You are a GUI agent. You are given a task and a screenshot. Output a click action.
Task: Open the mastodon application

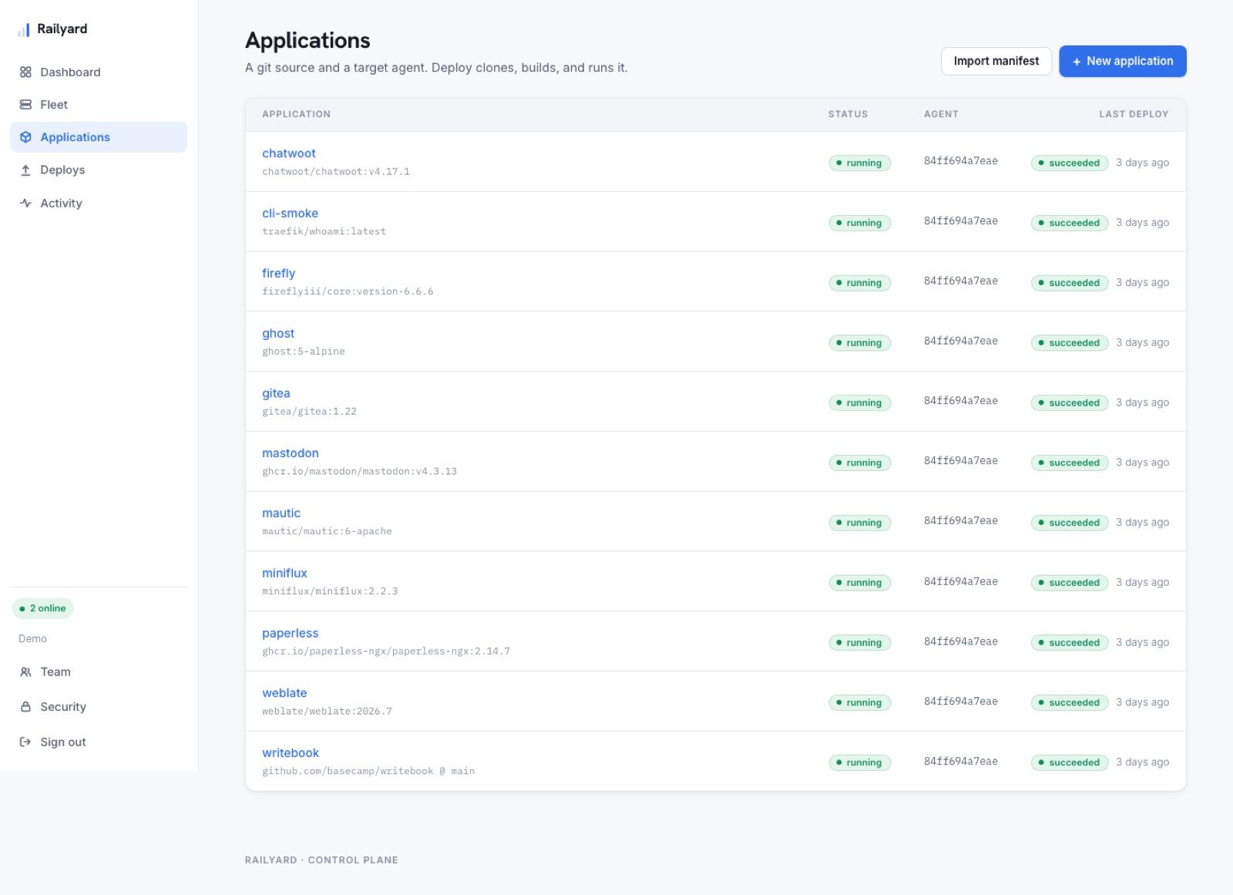(290, 453)
